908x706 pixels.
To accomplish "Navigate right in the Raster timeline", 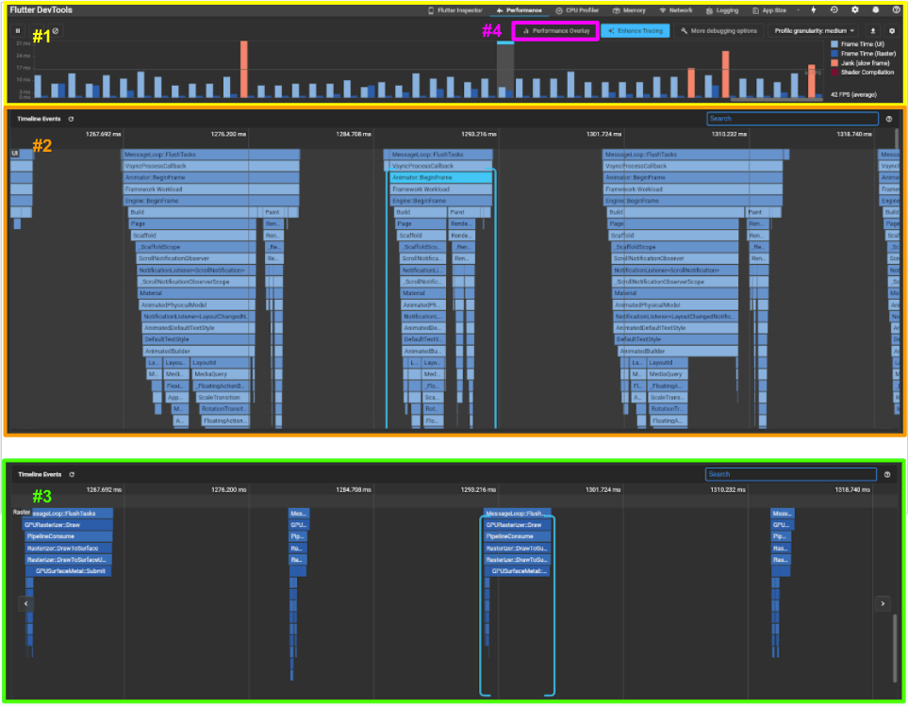I will click(883, 603).
